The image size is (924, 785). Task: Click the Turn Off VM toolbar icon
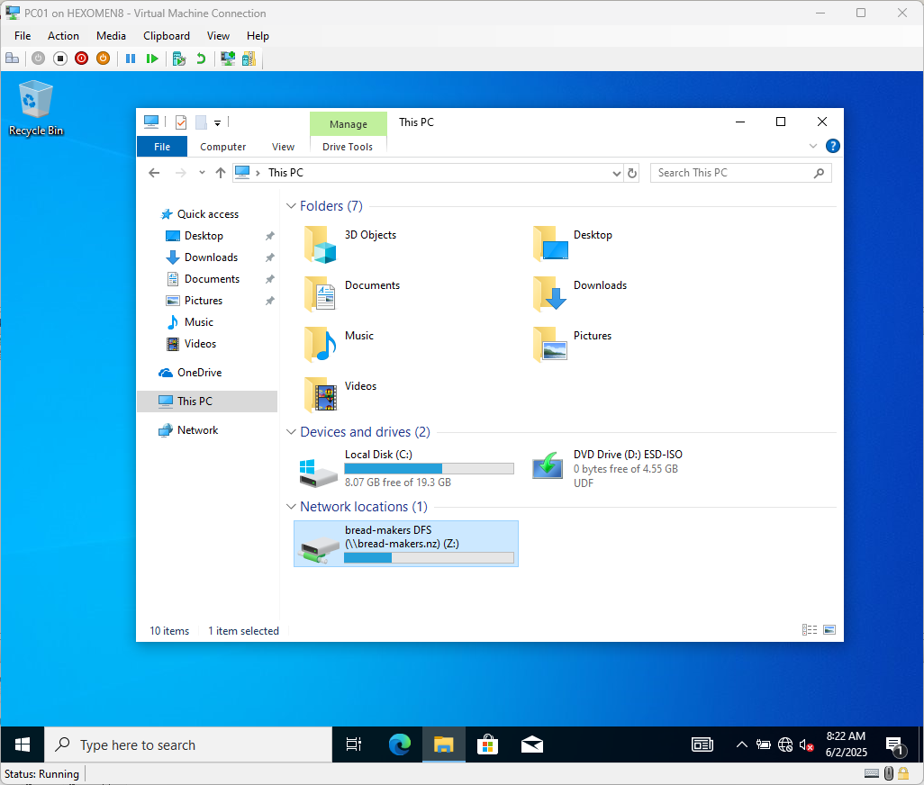pos(60,59)
